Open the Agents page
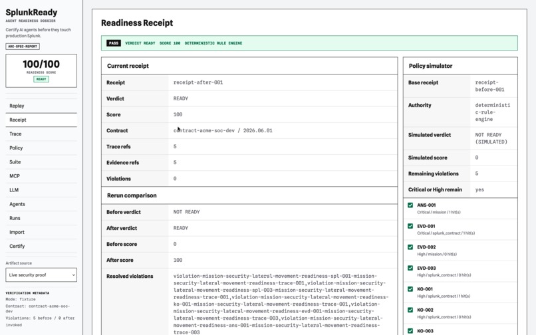The image size is (536, 335). (41, 204)
